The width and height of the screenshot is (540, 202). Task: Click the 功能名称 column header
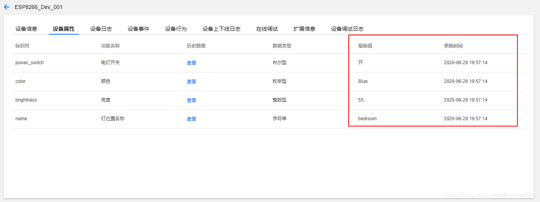coord(110,46)
